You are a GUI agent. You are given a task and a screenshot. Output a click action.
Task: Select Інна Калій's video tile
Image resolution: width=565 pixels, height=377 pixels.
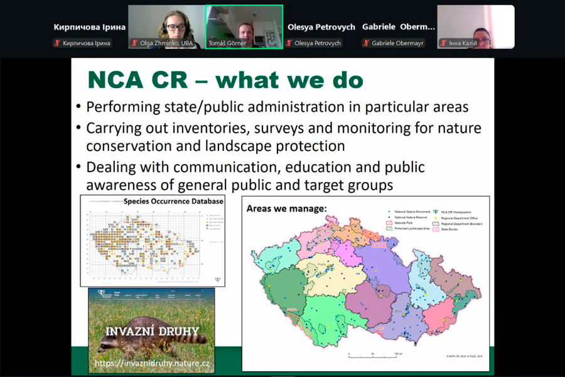(x=475, y=26)
